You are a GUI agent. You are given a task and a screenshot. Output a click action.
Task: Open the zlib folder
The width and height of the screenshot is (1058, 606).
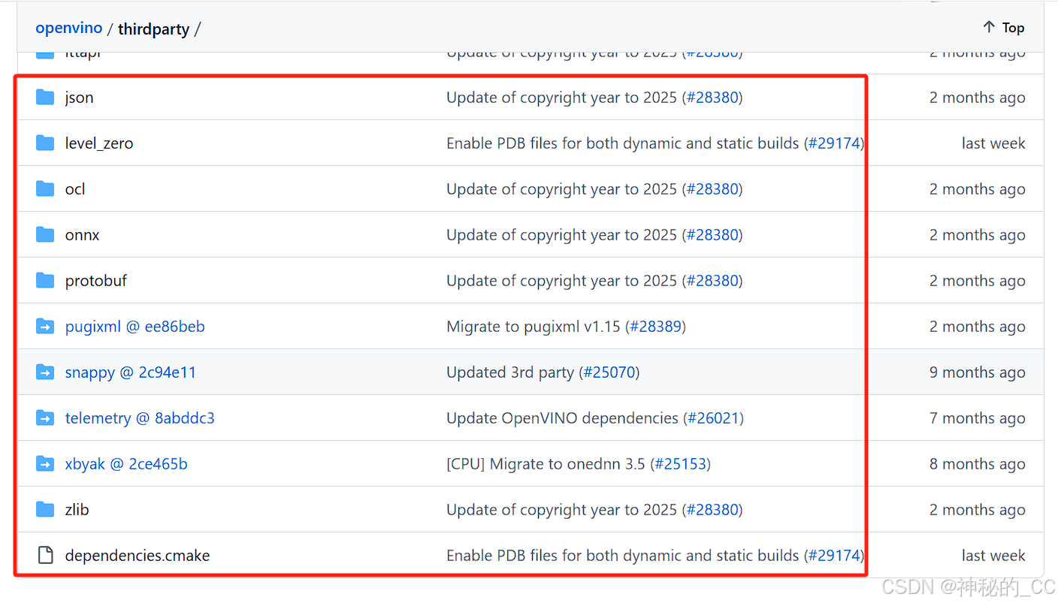point(77,510)
